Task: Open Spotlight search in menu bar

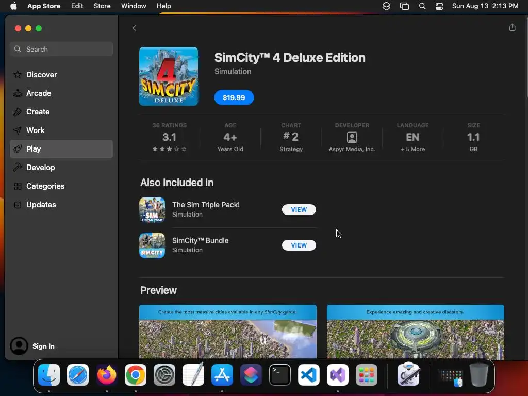Action: 422,6
